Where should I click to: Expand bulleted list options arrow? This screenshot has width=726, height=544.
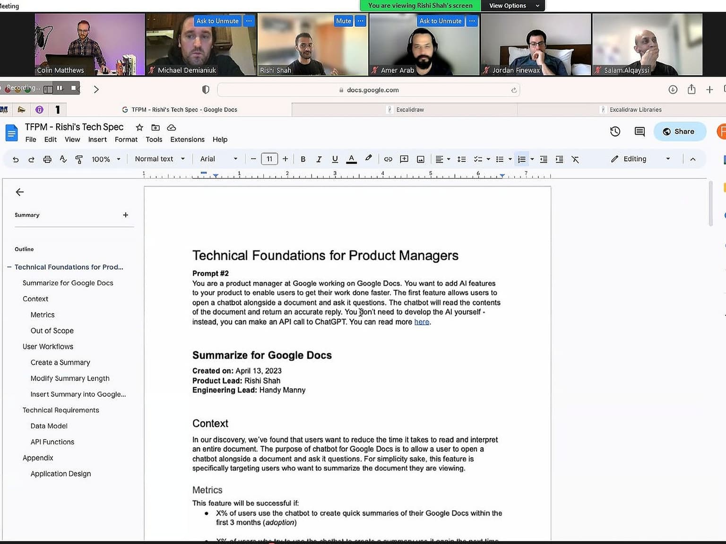[510, 159]
